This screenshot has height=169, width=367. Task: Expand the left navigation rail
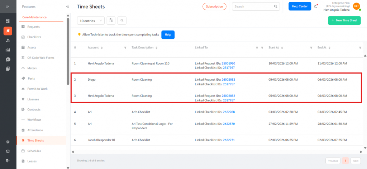(8, 6)
